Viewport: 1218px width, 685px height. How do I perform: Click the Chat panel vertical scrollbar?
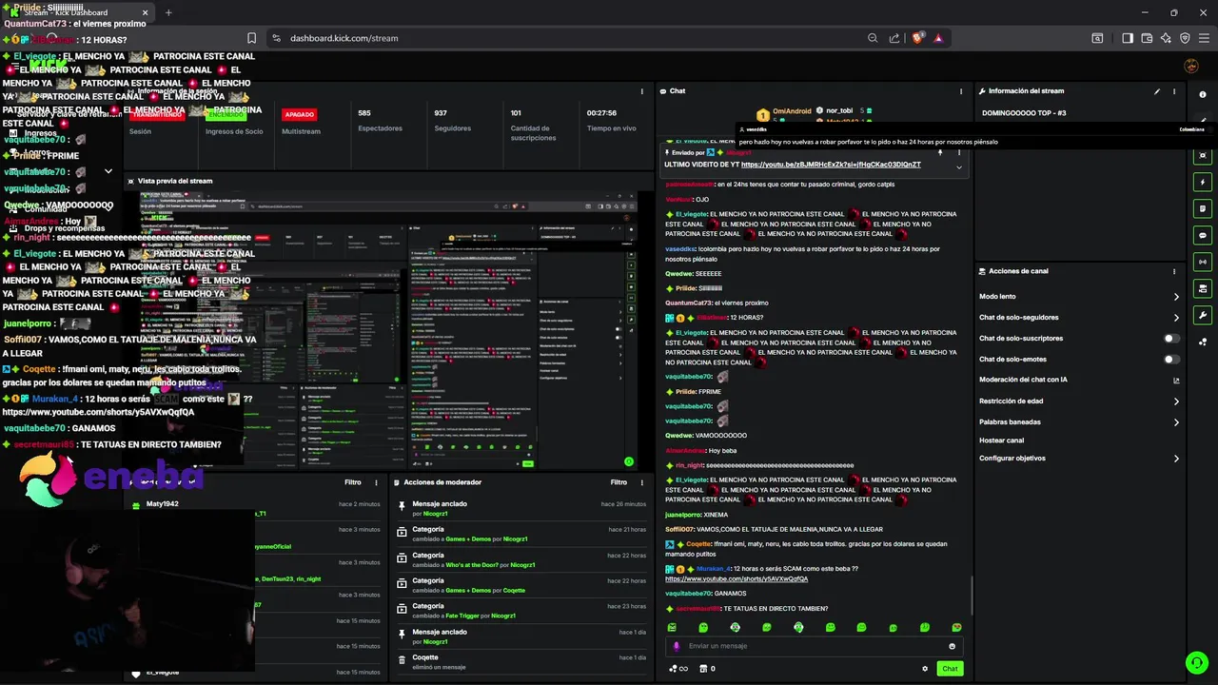(972, 595)
